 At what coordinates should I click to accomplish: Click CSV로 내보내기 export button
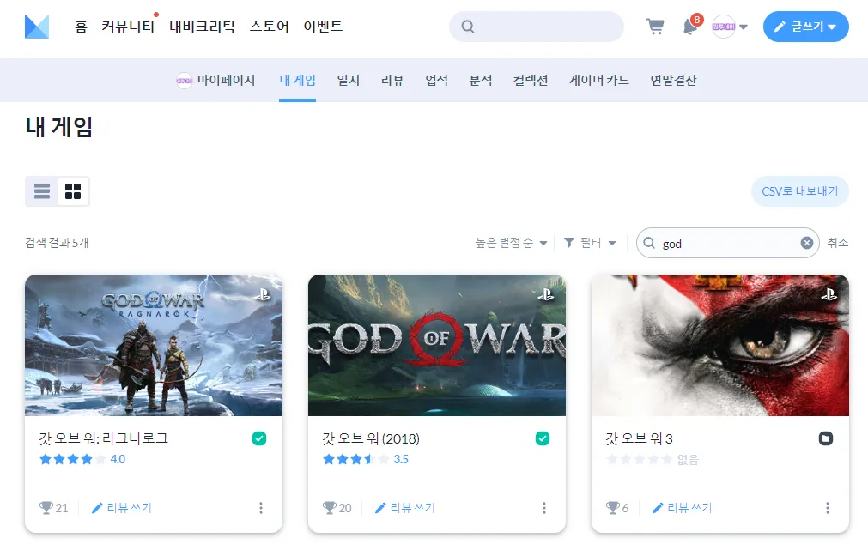click(x=800, y=191)
